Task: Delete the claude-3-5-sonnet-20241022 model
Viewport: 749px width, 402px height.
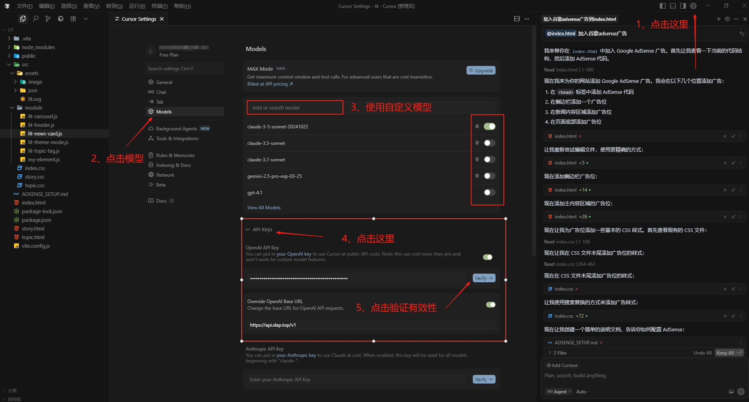Action: (477, 126)
